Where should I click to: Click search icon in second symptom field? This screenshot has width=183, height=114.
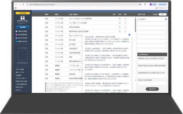click(x=166, y=24)
